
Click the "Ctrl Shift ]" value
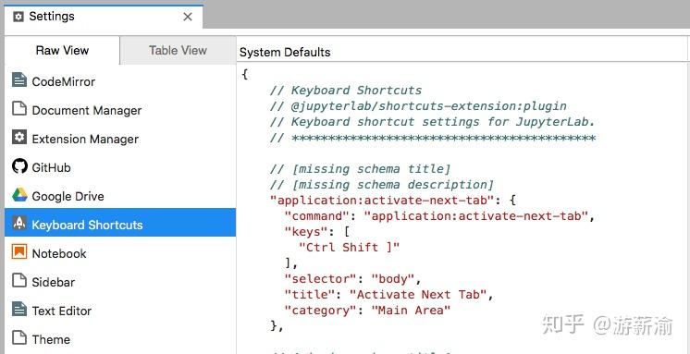[349, 248]
